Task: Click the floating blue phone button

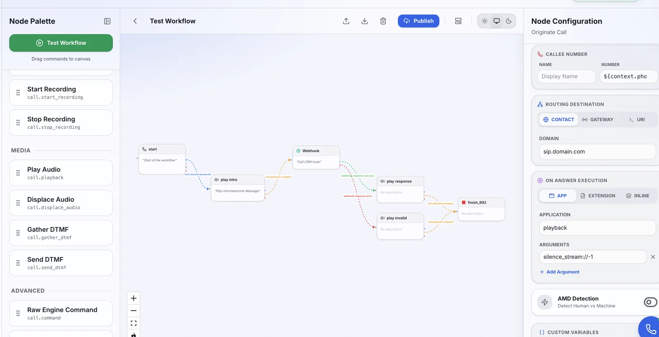Action: pos(650,328)
